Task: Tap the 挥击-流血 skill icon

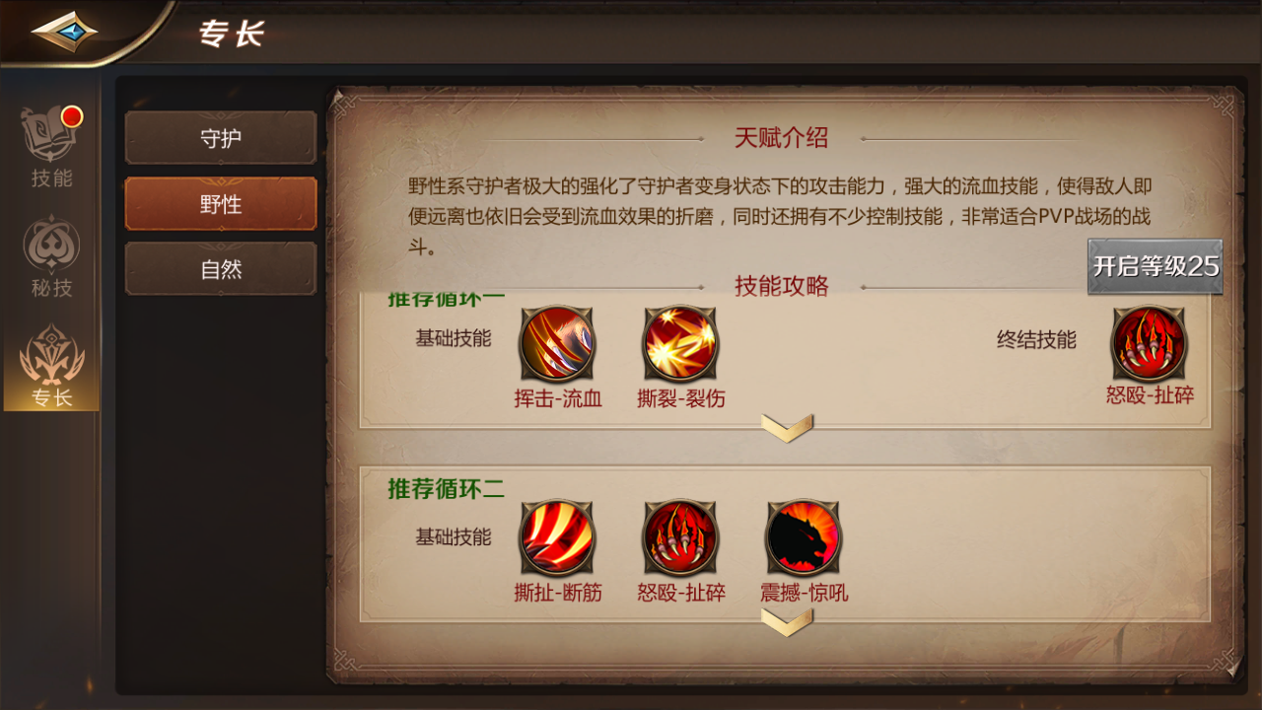Action: pyautogui.click(x=557, y=343)
